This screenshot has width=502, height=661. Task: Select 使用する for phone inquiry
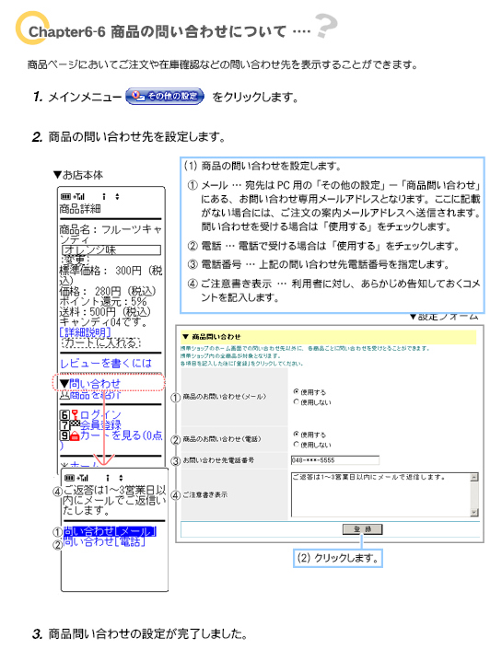(x=297, y=435)
